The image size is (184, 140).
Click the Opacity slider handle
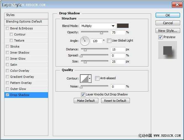101,33
